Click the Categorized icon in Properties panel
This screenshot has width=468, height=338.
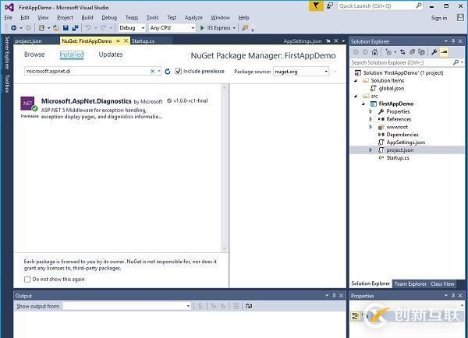(x=356, y=316)
